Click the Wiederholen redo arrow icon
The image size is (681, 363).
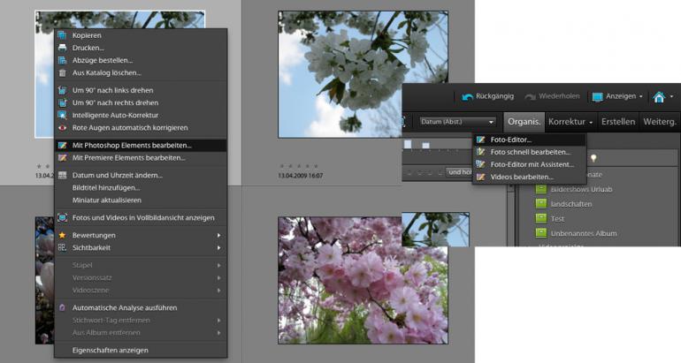pos(532,96)
